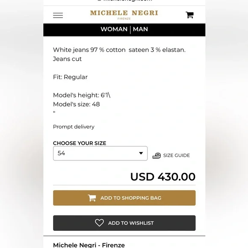248x248 pixels.
Task: Add to shopping bag
Action: pyautogui.click(x=124, y=198)
